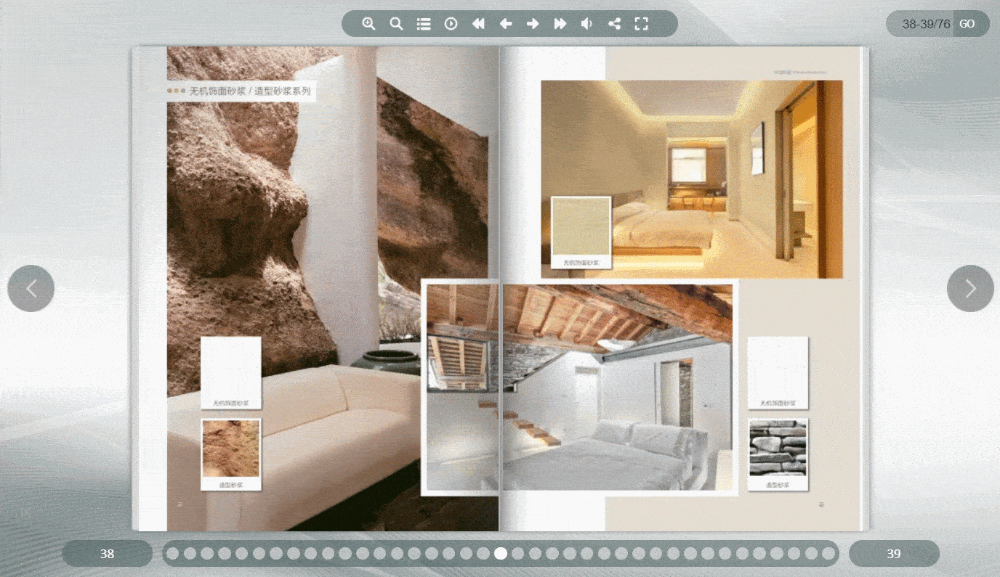Enter fullscreen mode with the corners icon
Viewport: 1000px width, 577px height.
tap(641, 23)
